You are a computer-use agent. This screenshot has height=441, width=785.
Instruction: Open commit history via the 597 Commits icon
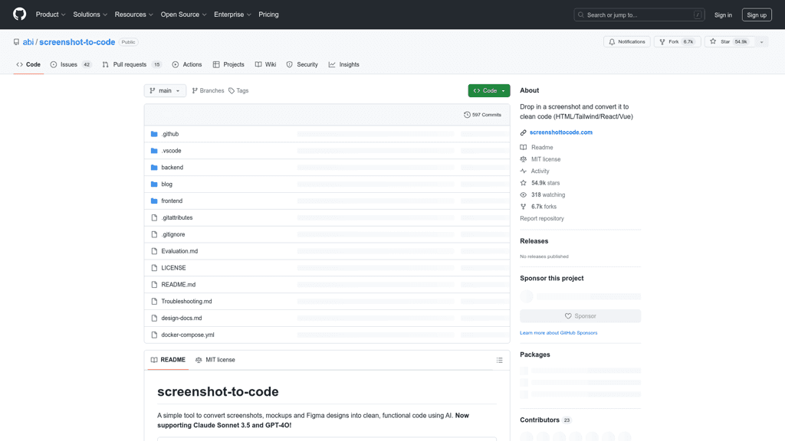(468, 114)
